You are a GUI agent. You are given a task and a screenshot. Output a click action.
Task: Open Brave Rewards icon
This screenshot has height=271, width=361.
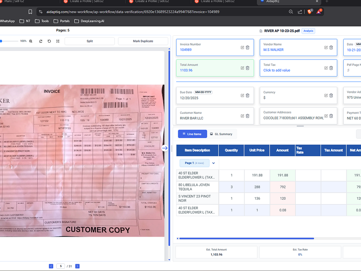coord(319,12)
